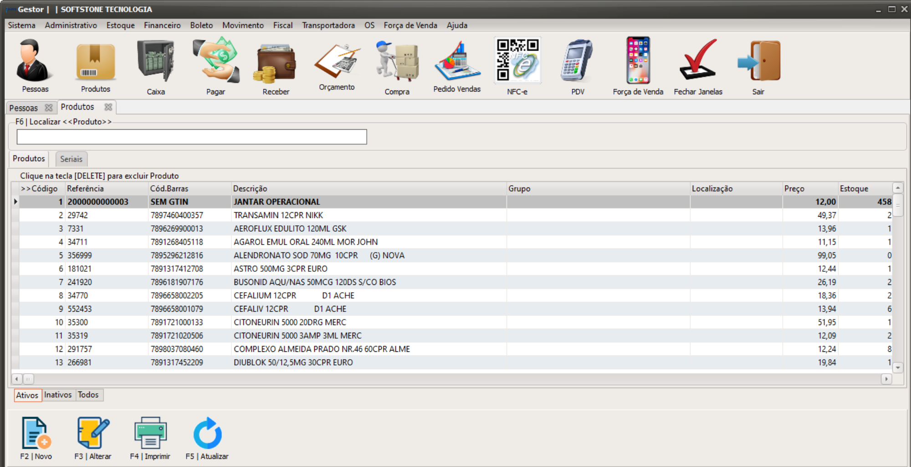Screen dimensions: 911x467
Task: Select the Inativos filter option
Action: click(x=58, y=395)
